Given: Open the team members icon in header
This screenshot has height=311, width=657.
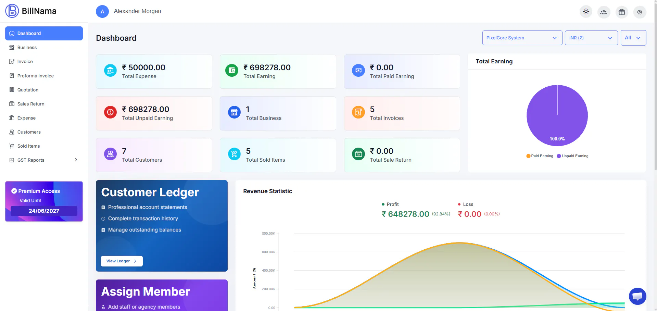Looking at the screenshot, I should (604, 12).
